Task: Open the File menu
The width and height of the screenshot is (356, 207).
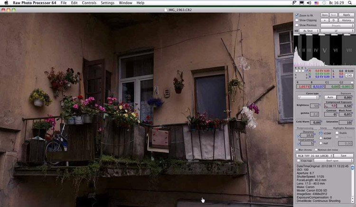Action: 64,3
